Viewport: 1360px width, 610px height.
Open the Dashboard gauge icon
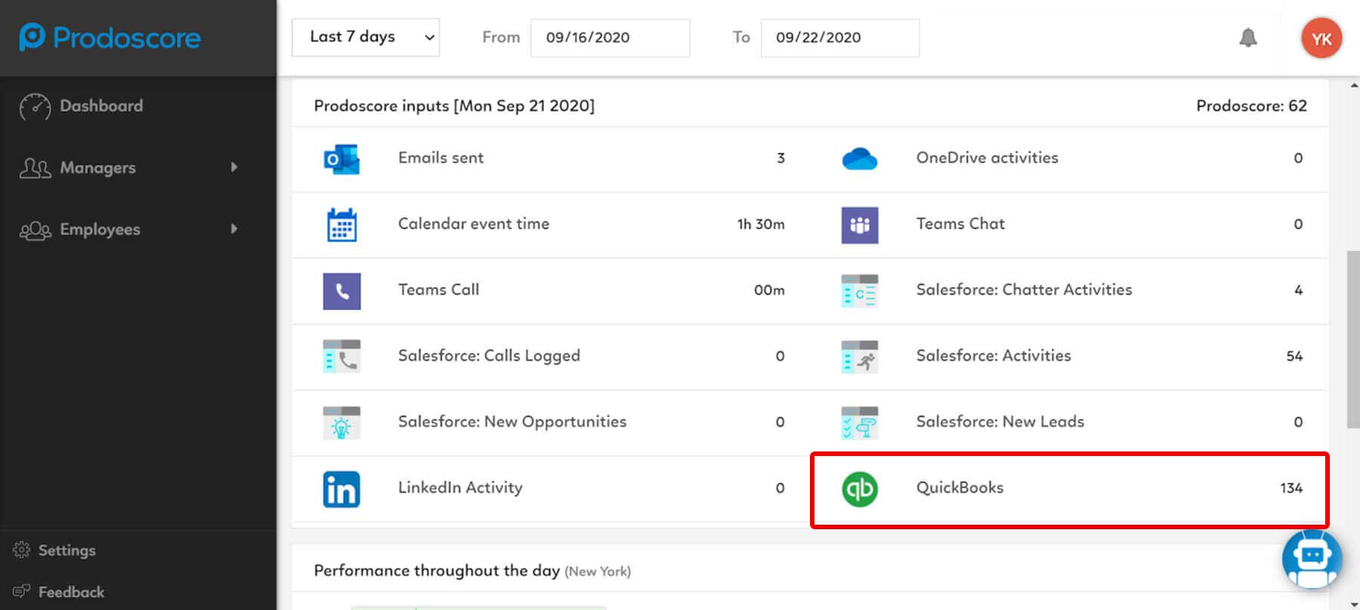[35, 106]
